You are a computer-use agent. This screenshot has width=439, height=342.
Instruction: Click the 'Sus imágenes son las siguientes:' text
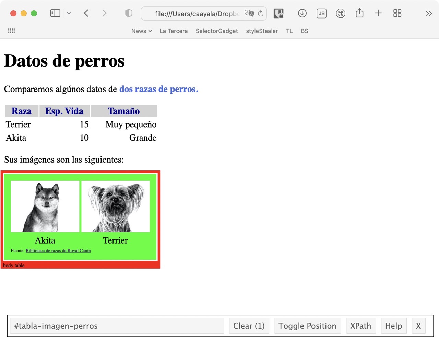pos(64,160)
